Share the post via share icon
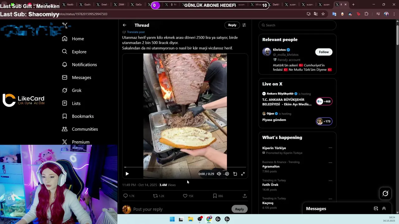 (x=245, y=196)
